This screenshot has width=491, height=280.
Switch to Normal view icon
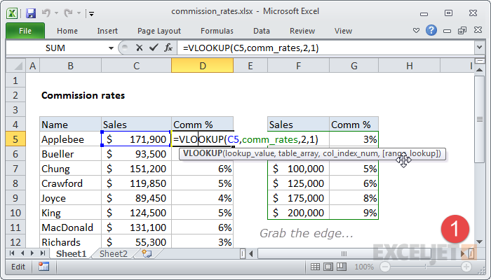click(x=315, y=267)
